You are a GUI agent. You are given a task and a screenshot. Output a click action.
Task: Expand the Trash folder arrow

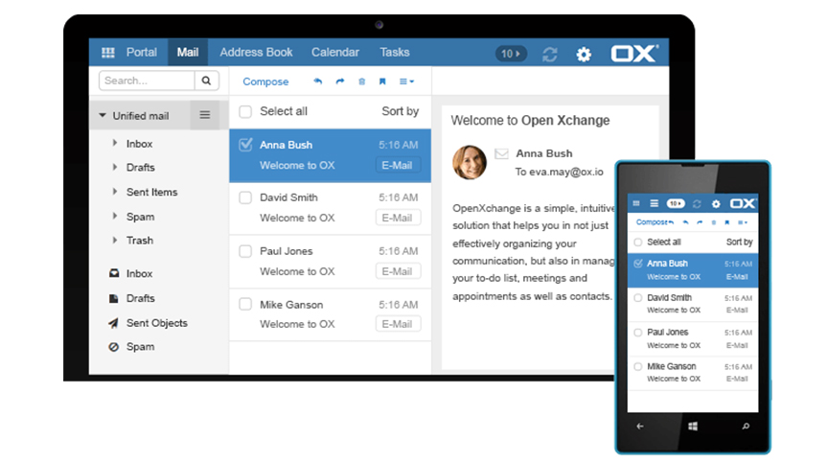[114, 240]
